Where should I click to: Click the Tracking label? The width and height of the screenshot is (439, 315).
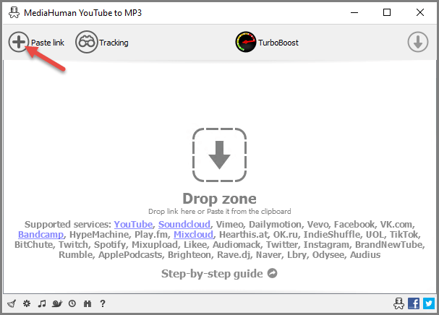(x=114, y=43)
